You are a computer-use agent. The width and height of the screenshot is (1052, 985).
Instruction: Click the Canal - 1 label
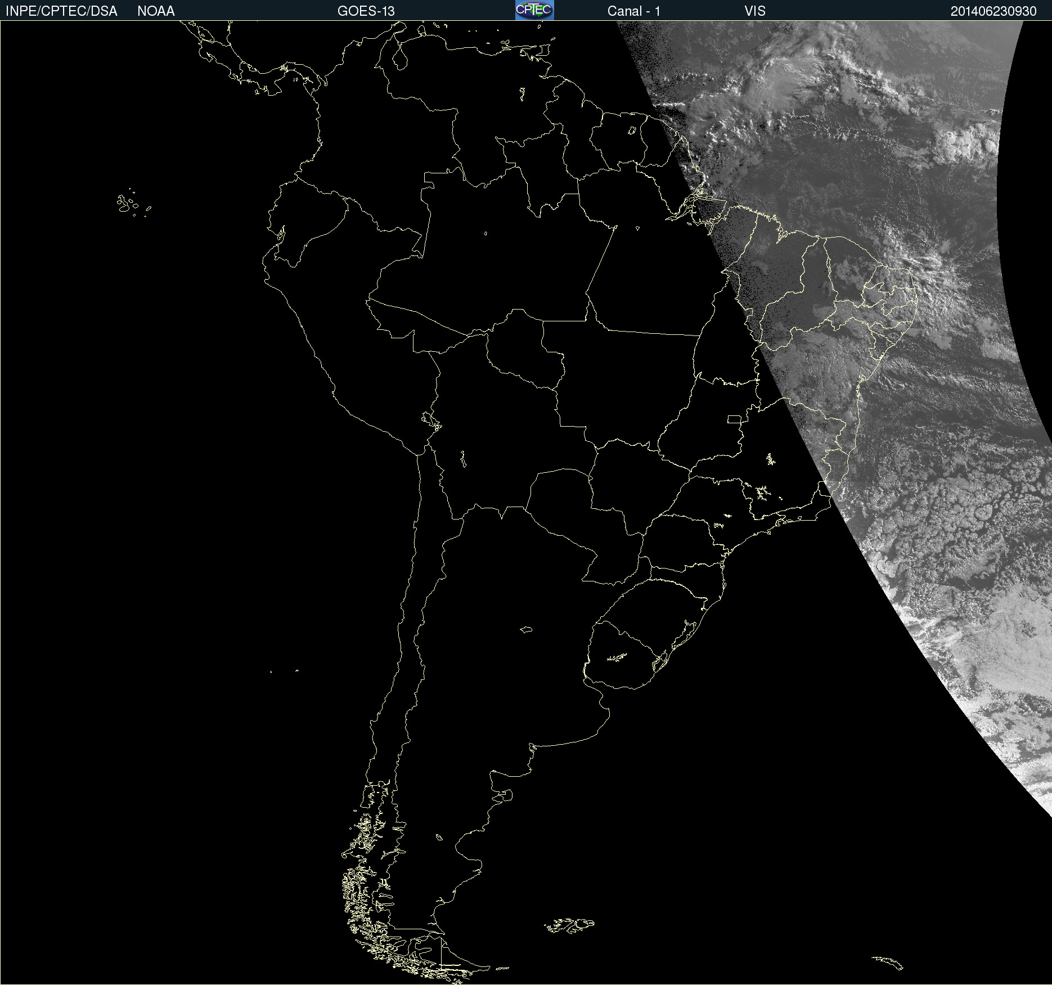tap(634, 11)
